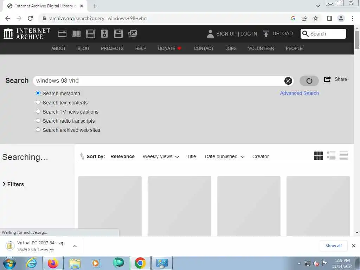Select Search archived web sites option
Image resolution: width=360 pixels, height=270 pixels.
[x=38, y=130]
